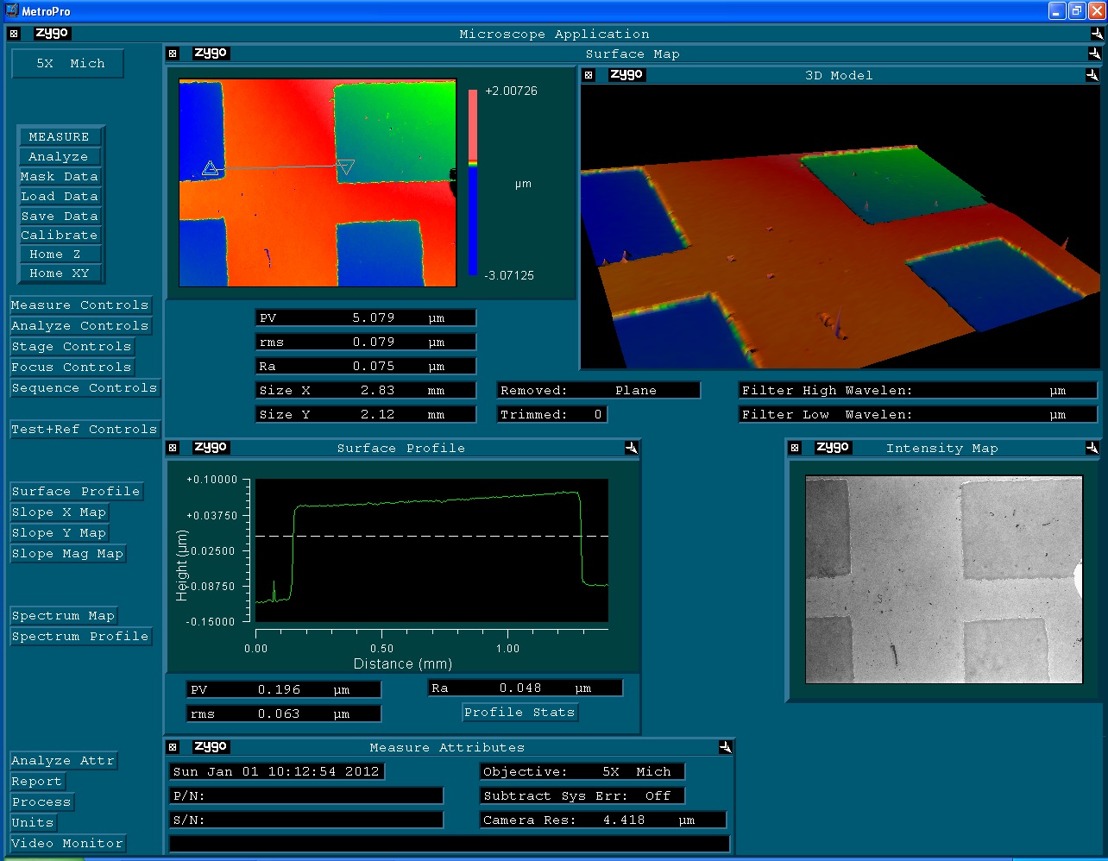Click 3D Model window box icon
1108x861 pixels.
[x=589, y=75]
